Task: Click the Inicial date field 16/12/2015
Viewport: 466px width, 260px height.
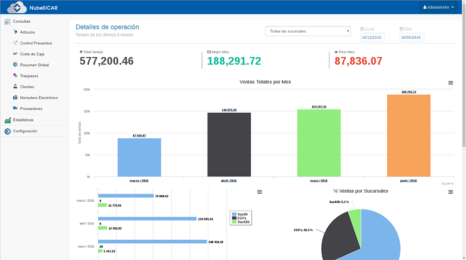Action: pos(372,37)
